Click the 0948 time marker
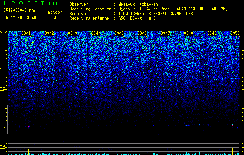 point(189,33)
